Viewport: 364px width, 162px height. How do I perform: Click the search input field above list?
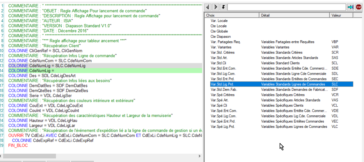tap(287, 7)
